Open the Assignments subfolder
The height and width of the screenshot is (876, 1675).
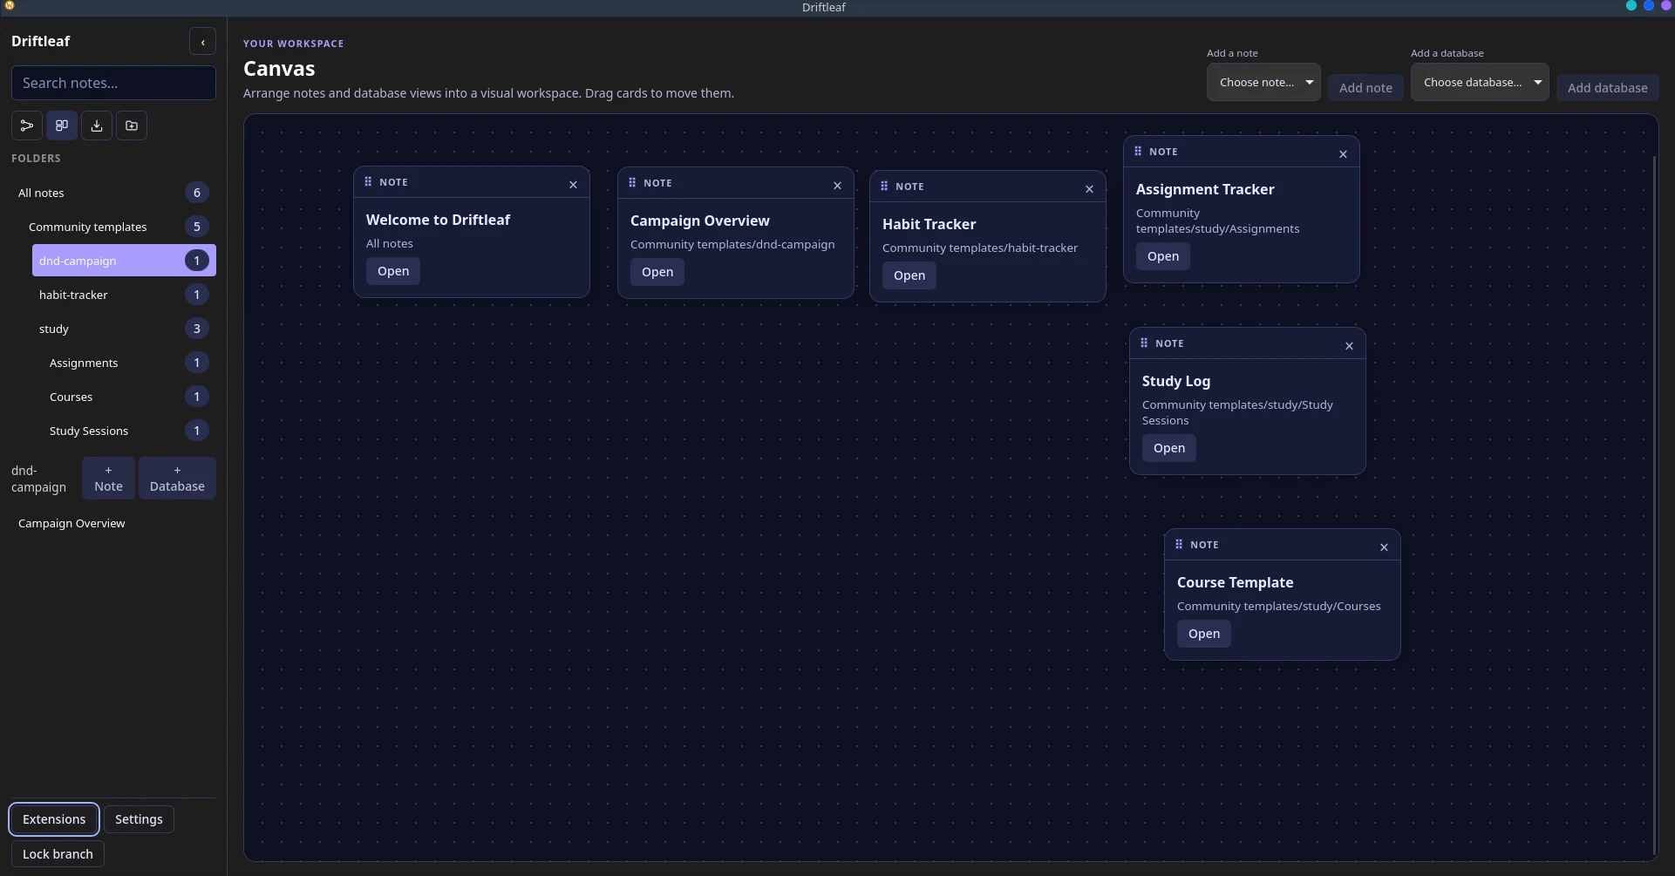click(129, 363)
